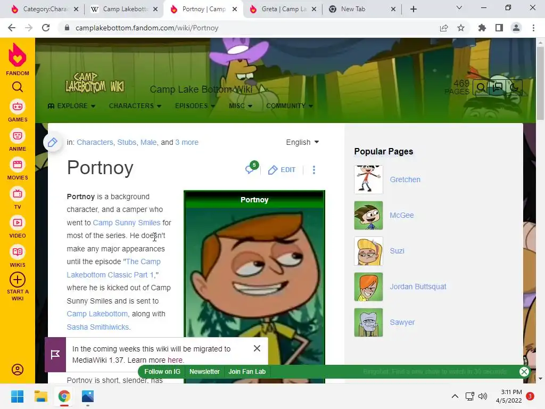Open the Video section icon
The image size is (545, 409).
(x=18, y=223)
